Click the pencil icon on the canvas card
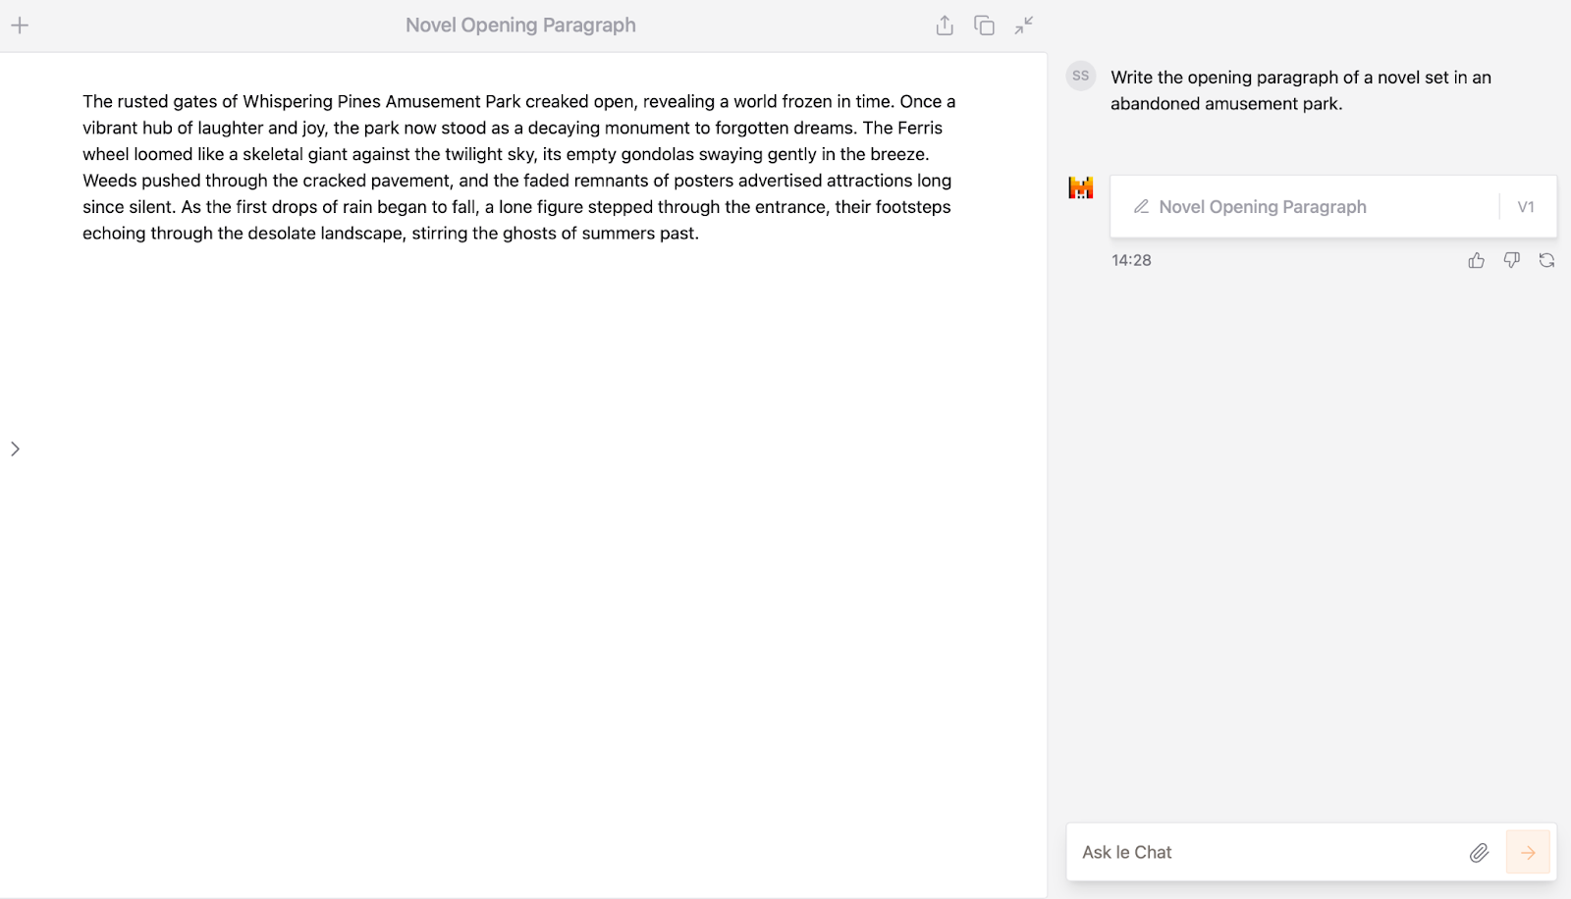1571x899 pixels. (1141, 207)
